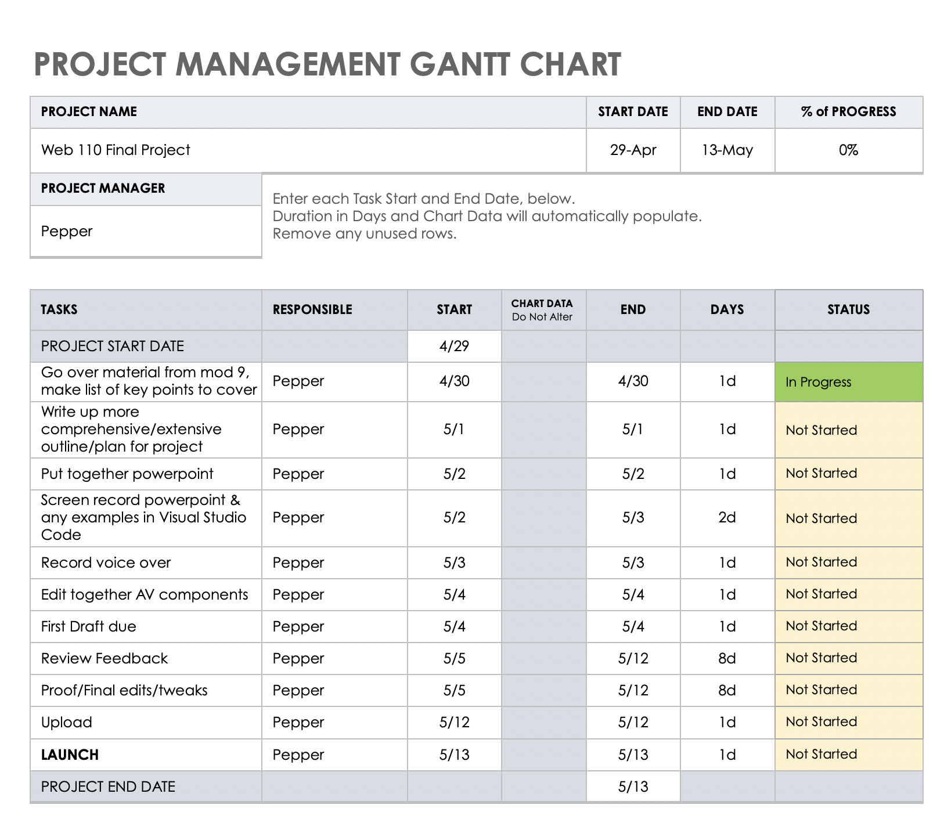Select the PROJECT NAME header cell
Image resolution: width=944 pixels, height=837 pixels.
[308, 112]
